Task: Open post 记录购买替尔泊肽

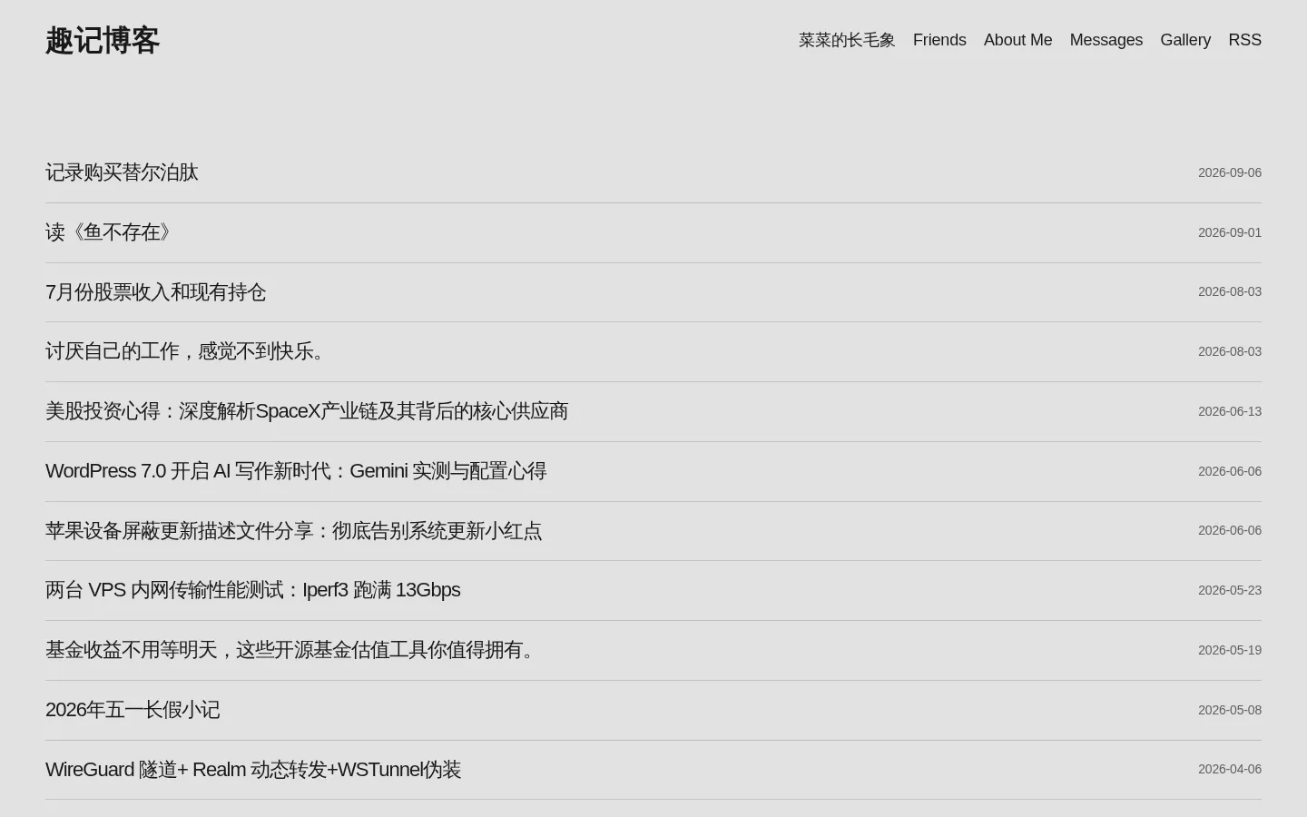Action: coord(122,172)
